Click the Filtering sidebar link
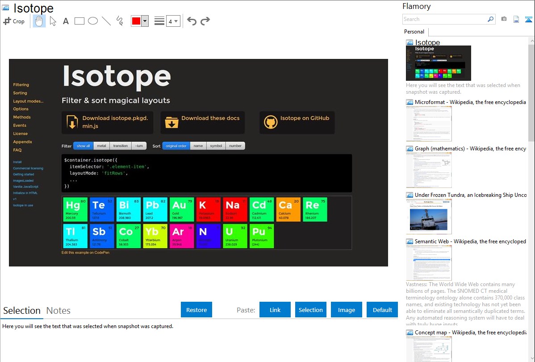Image resolution: width=535 pixels, height=362 pixels. [21, 85]
